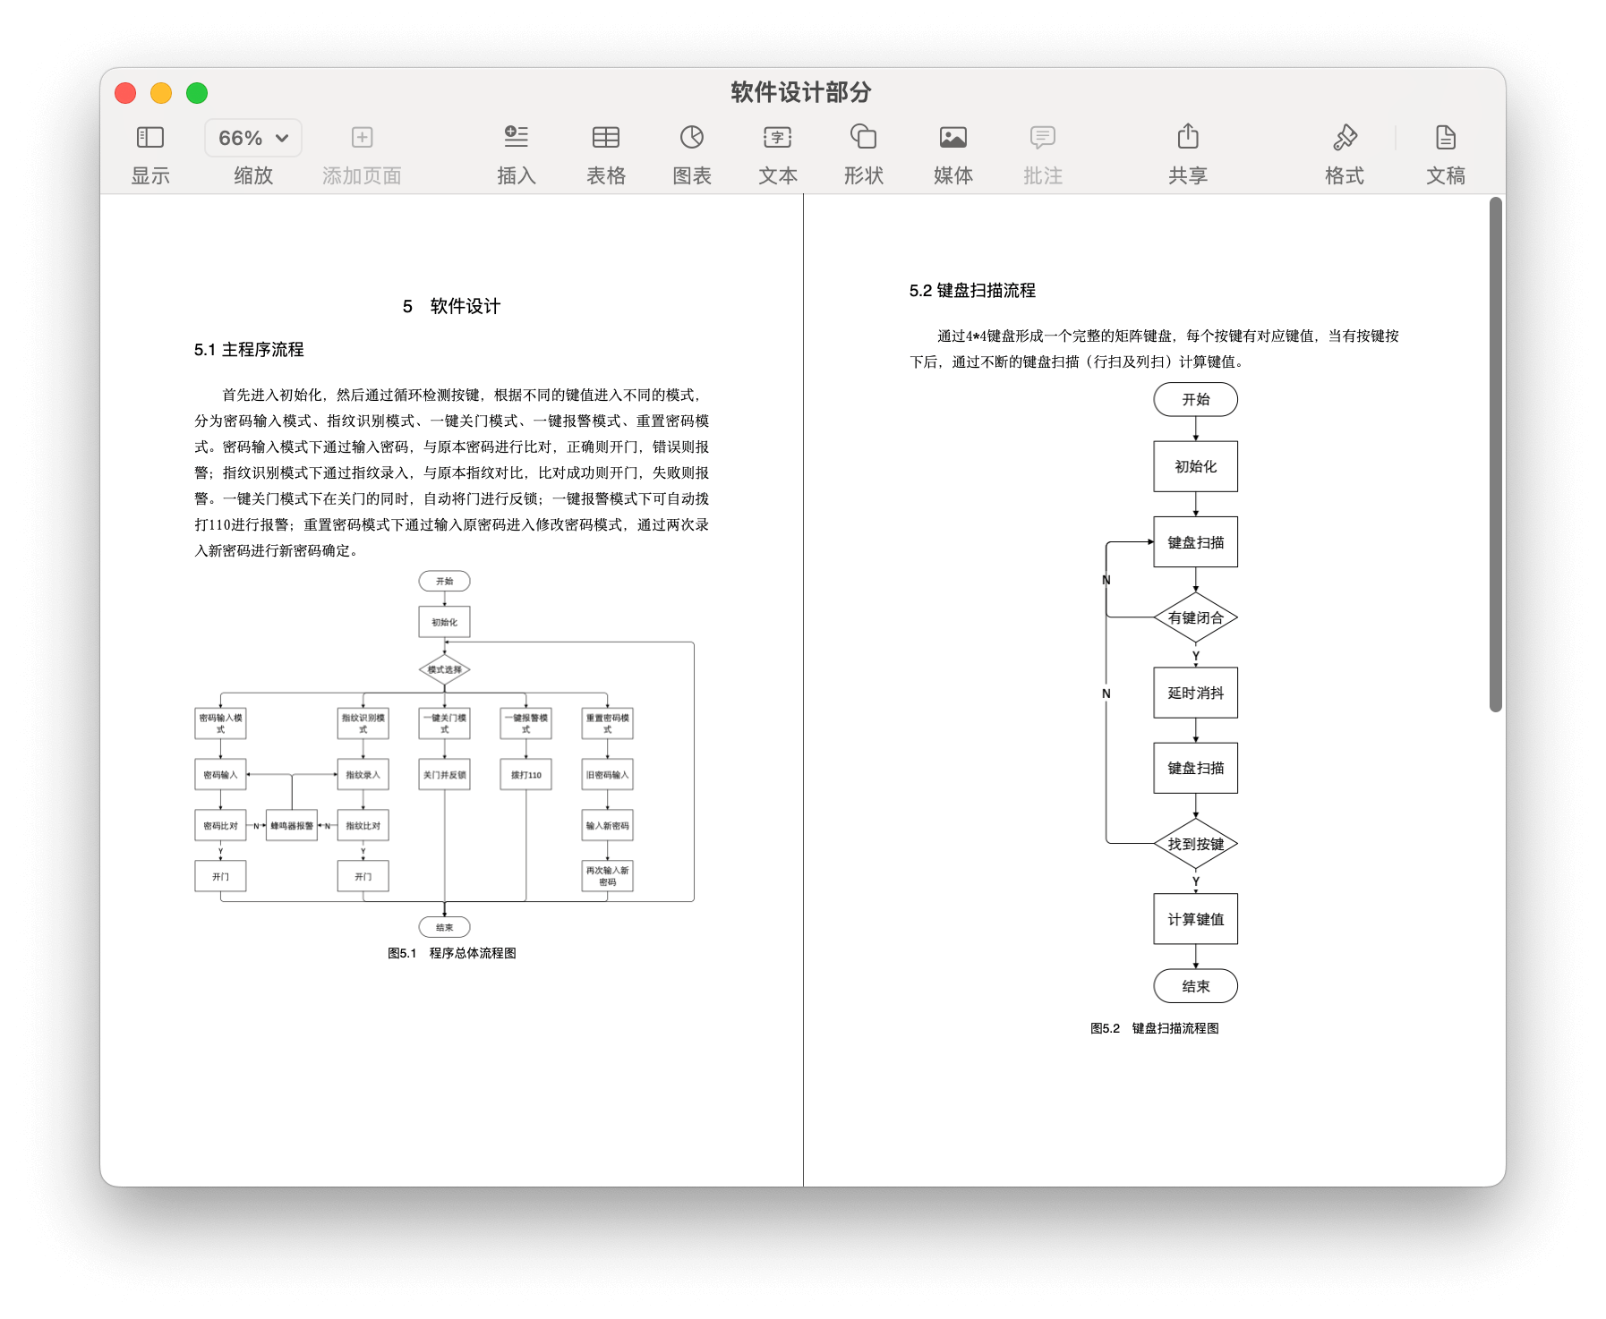
Task: Click the 初始化 box in the right flowchart
Action: click(x=1196, y=466)
